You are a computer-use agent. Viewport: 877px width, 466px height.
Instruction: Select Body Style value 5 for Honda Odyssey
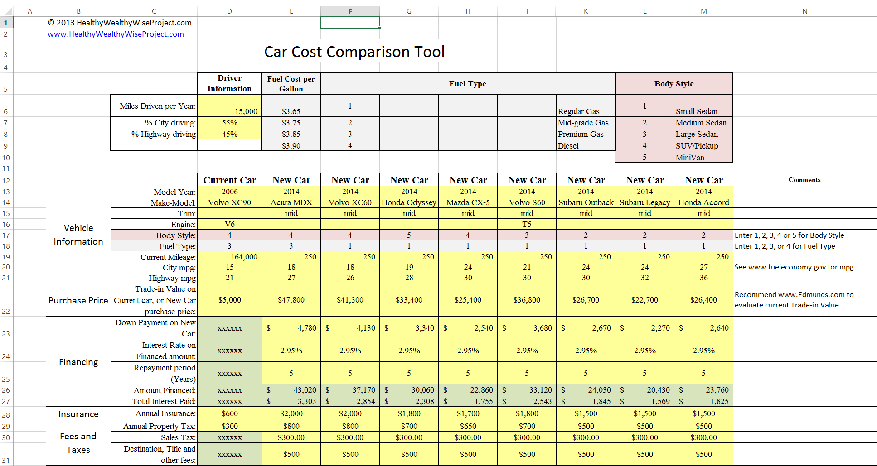click(409, 235)
